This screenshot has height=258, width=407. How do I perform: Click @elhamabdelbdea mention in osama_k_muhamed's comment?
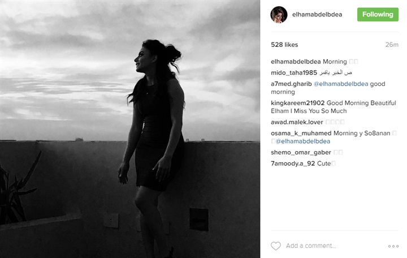coord(302,141)
